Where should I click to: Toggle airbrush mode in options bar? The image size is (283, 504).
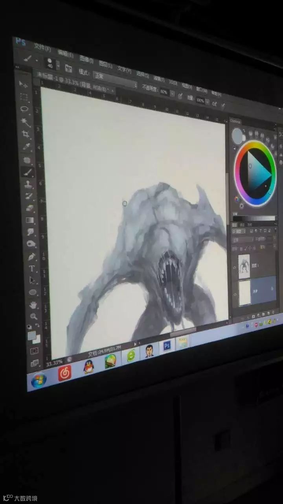coord(215,104)
